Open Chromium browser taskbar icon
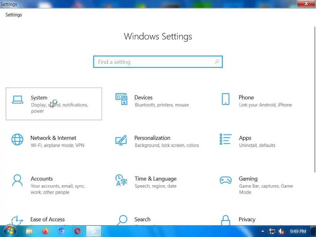Viewport: 316px width, 237px height. [61, 231]
